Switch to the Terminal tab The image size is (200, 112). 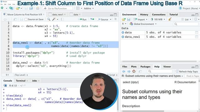click(21, 81)
